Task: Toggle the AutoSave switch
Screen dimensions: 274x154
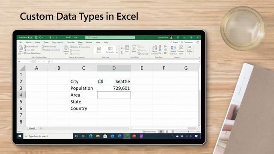Action: pyautogui.click(x=30, y=37)
